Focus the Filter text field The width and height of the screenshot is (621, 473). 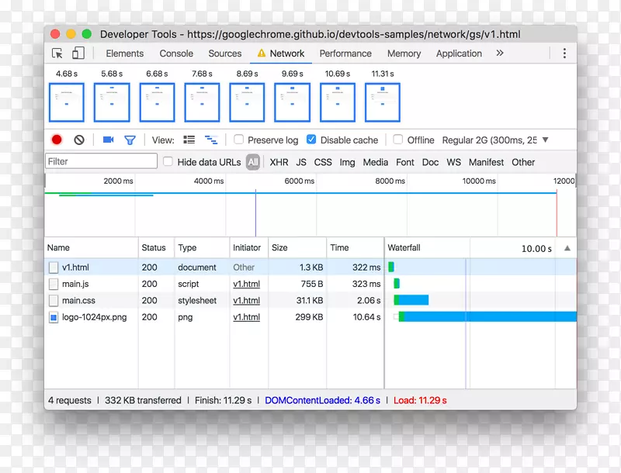click(102, 161)
